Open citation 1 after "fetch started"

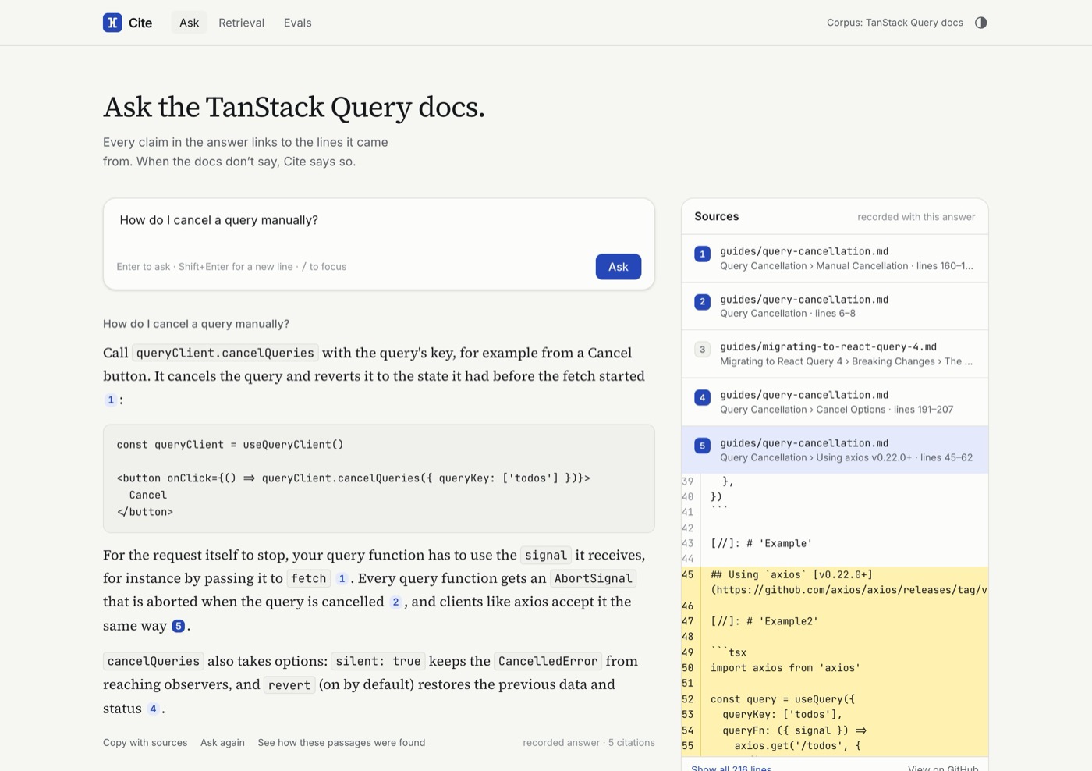111,400
